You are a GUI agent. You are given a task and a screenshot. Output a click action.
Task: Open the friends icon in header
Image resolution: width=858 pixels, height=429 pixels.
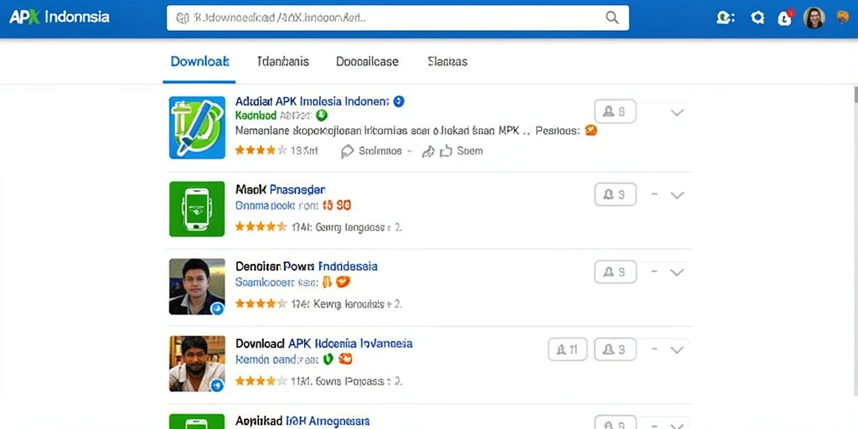pyautogui.click(x=725, y=18)
